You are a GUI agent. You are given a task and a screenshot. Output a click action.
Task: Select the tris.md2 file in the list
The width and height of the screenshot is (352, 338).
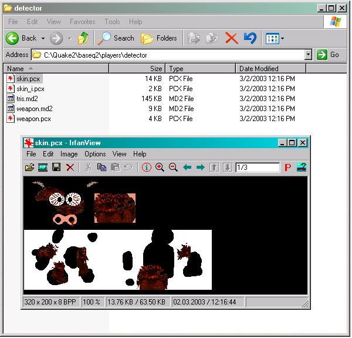click(27, 99)
